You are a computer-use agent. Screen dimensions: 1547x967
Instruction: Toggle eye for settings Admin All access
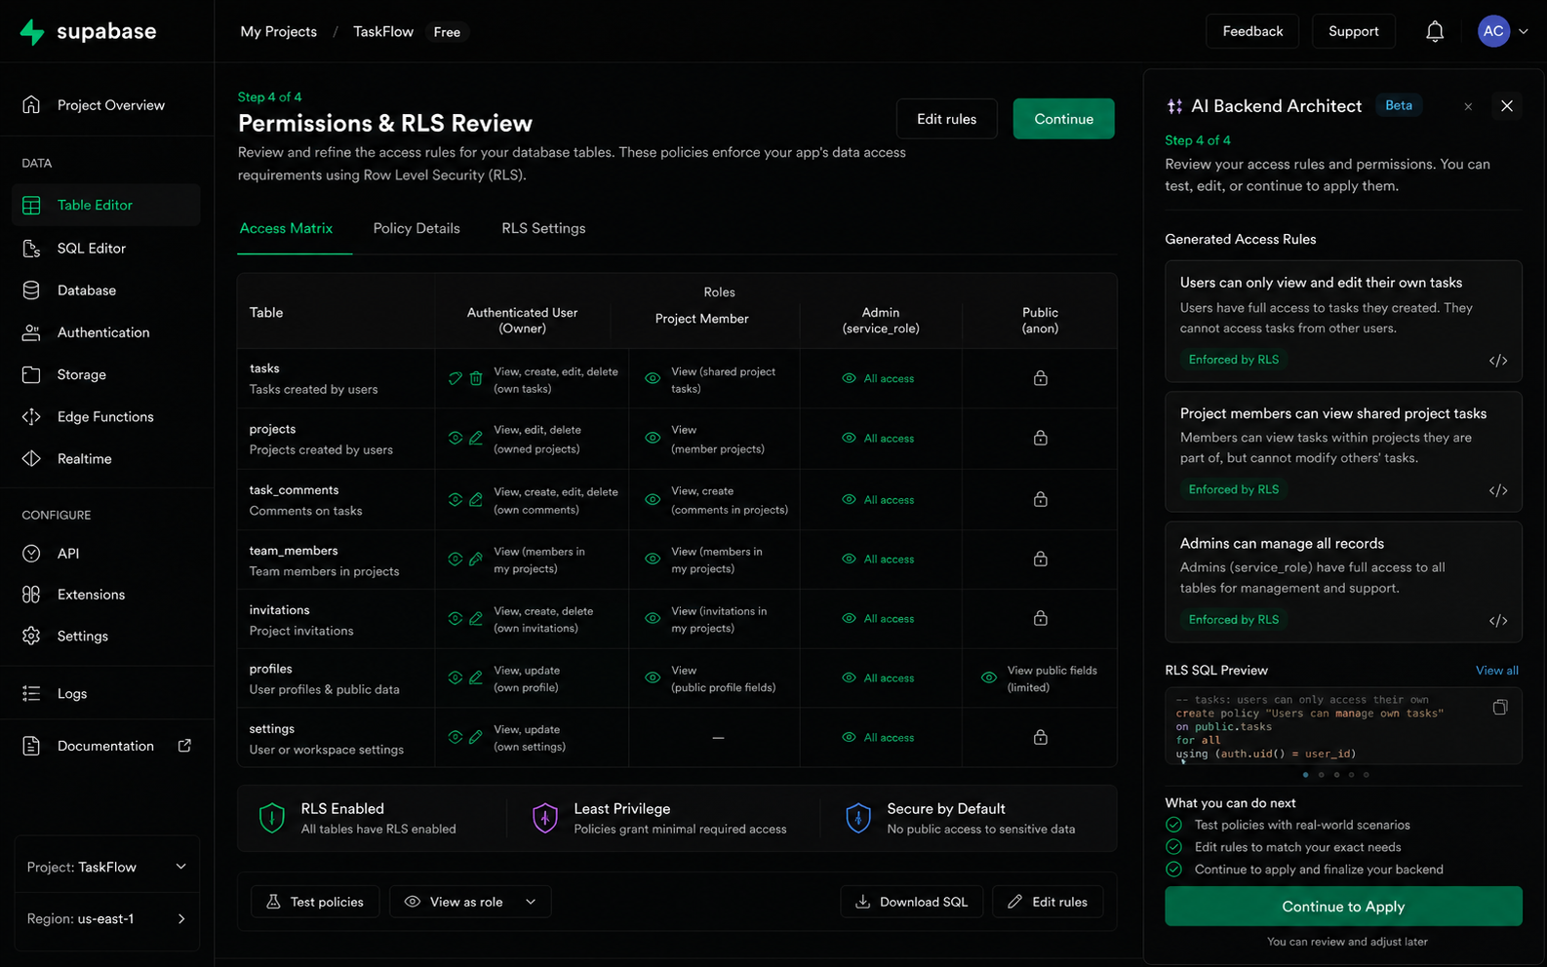point(849,737)
